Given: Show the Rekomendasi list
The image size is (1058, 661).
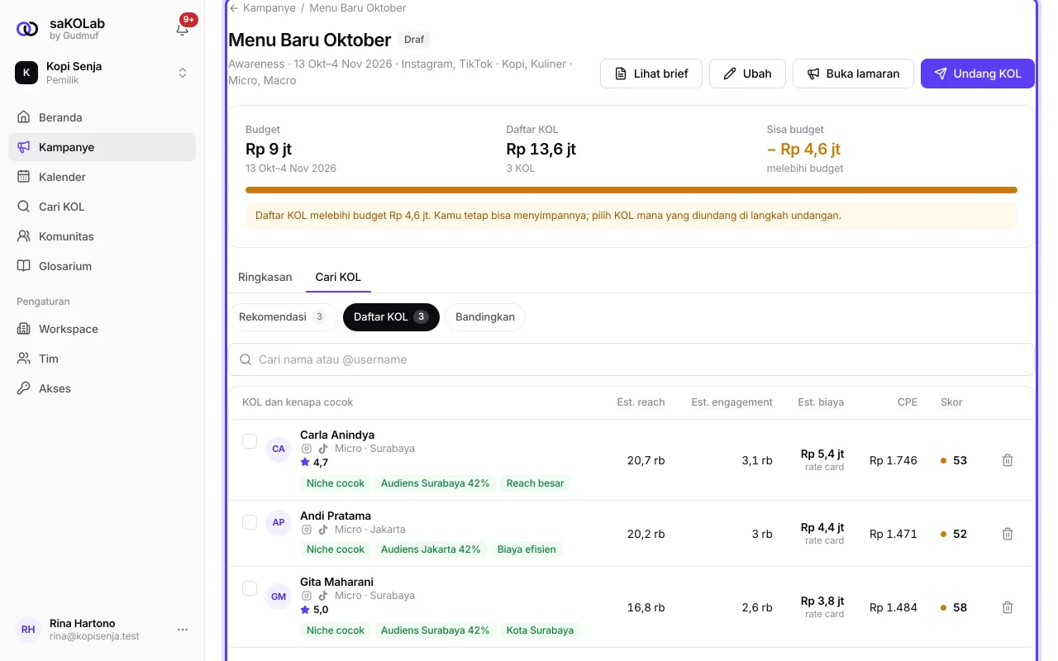Looking at the screenshot, I should tap(283, 317).
